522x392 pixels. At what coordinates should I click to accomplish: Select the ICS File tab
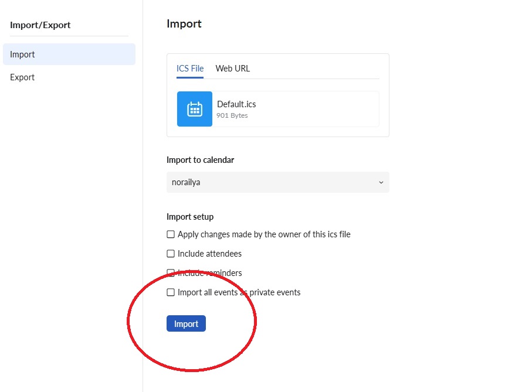(190, 69)
